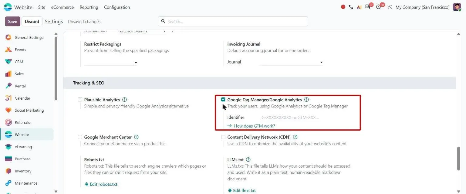Show help for Google Tag Manager/Google Analytics
466x194 pixels.
(x=306, y=100)
